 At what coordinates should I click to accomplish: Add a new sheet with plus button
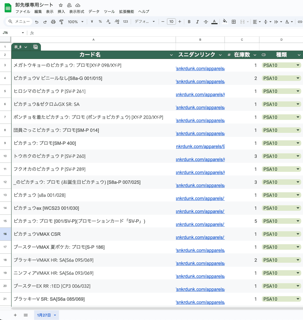[x=15, y=315]
